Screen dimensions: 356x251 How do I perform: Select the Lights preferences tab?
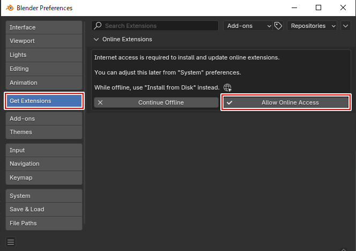point(44,55)
